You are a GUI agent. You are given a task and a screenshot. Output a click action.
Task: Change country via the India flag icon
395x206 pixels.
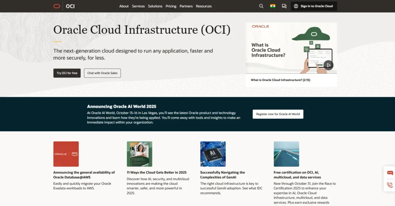(273, 6)
